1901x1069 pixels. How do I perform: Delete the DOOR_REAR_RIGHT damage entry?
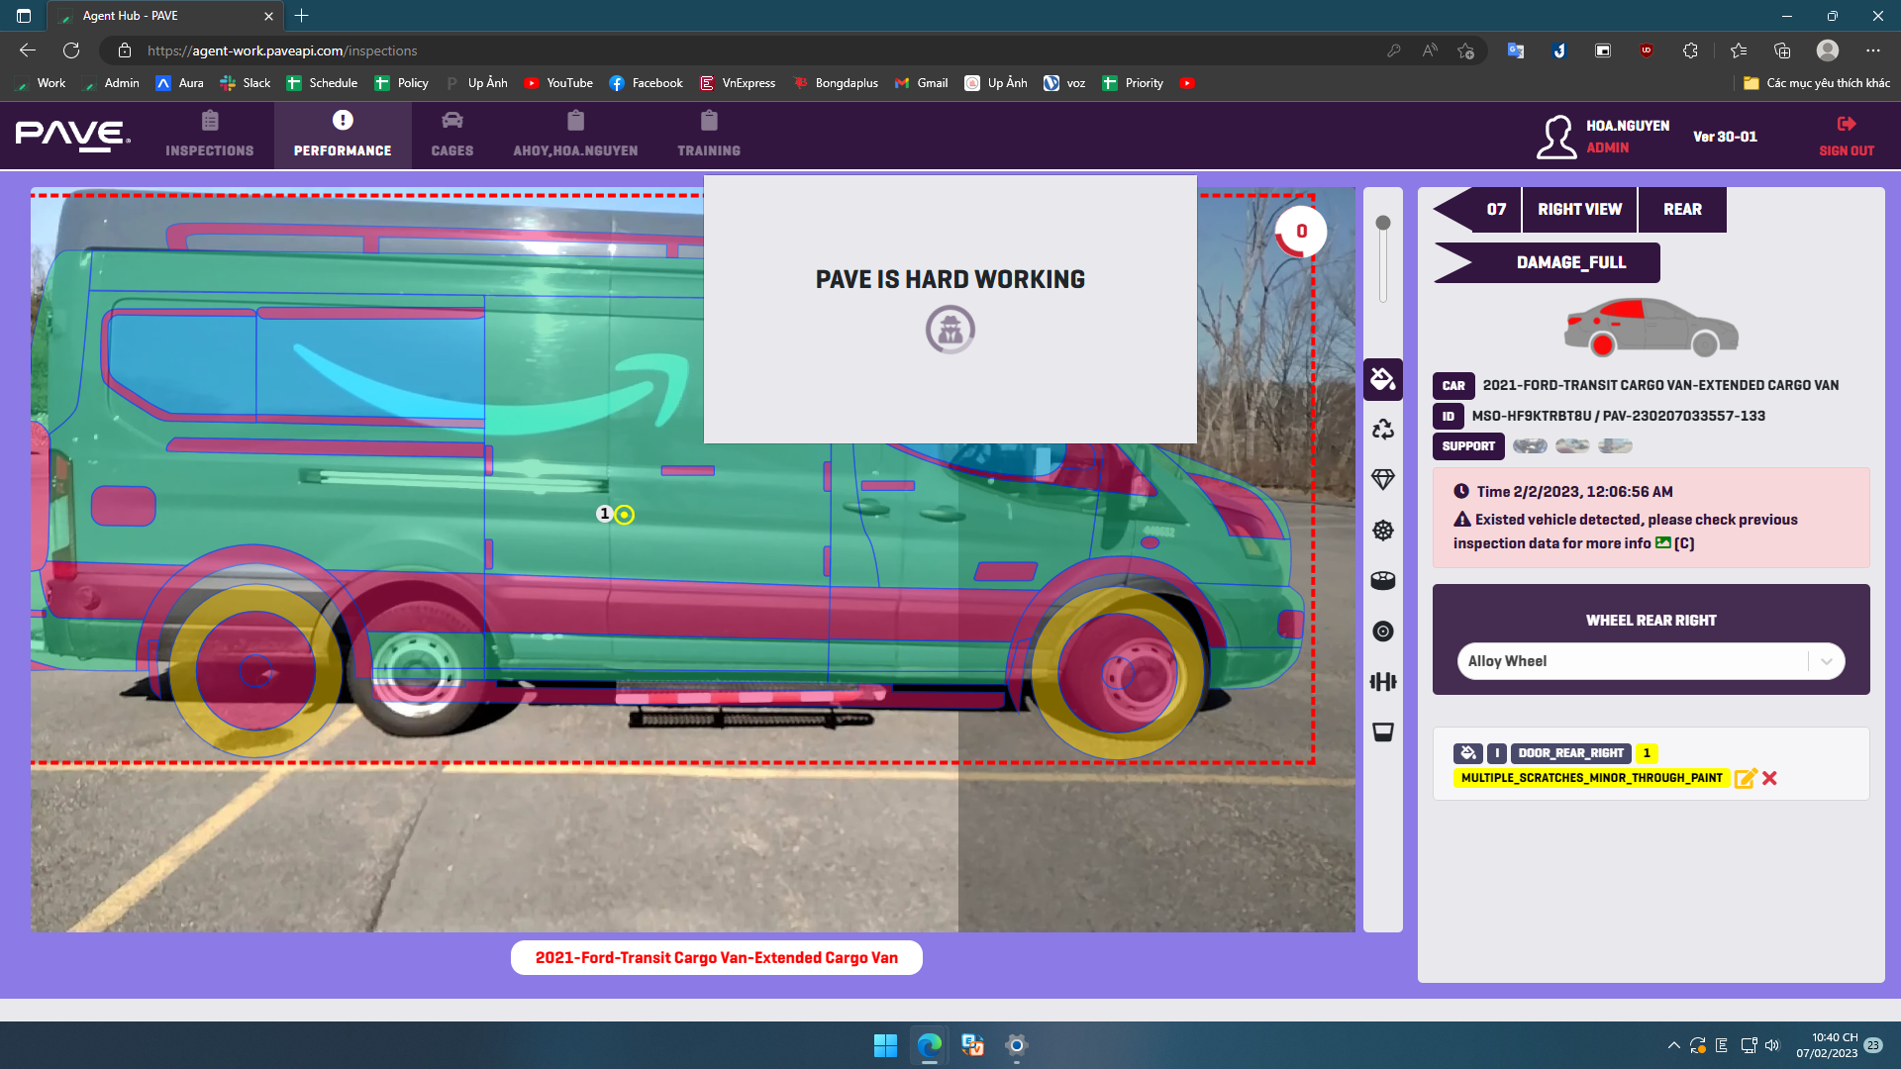pyautogui.click(x=1770, y=779)
